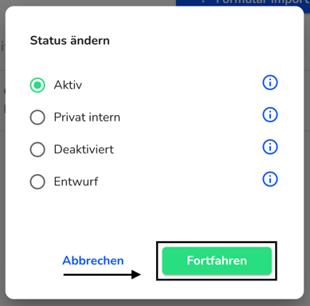Cancel with the Abbrechen link

coord(93,260)
